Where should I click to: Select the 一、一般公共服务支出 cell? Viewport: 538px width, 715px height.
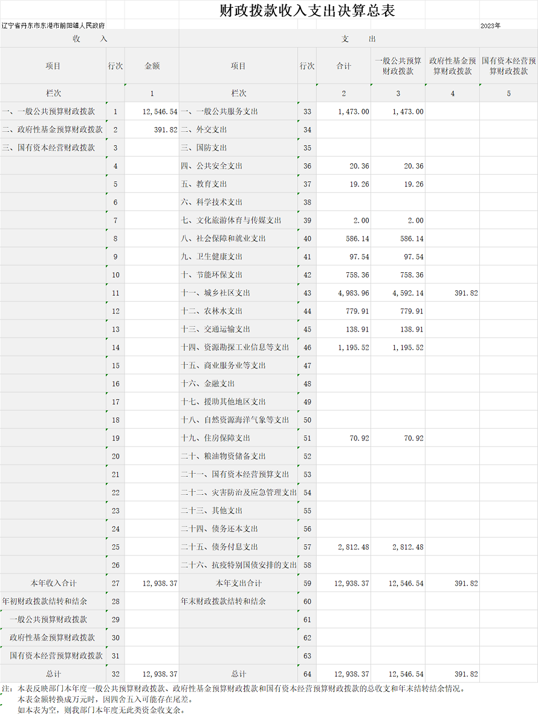238,111
